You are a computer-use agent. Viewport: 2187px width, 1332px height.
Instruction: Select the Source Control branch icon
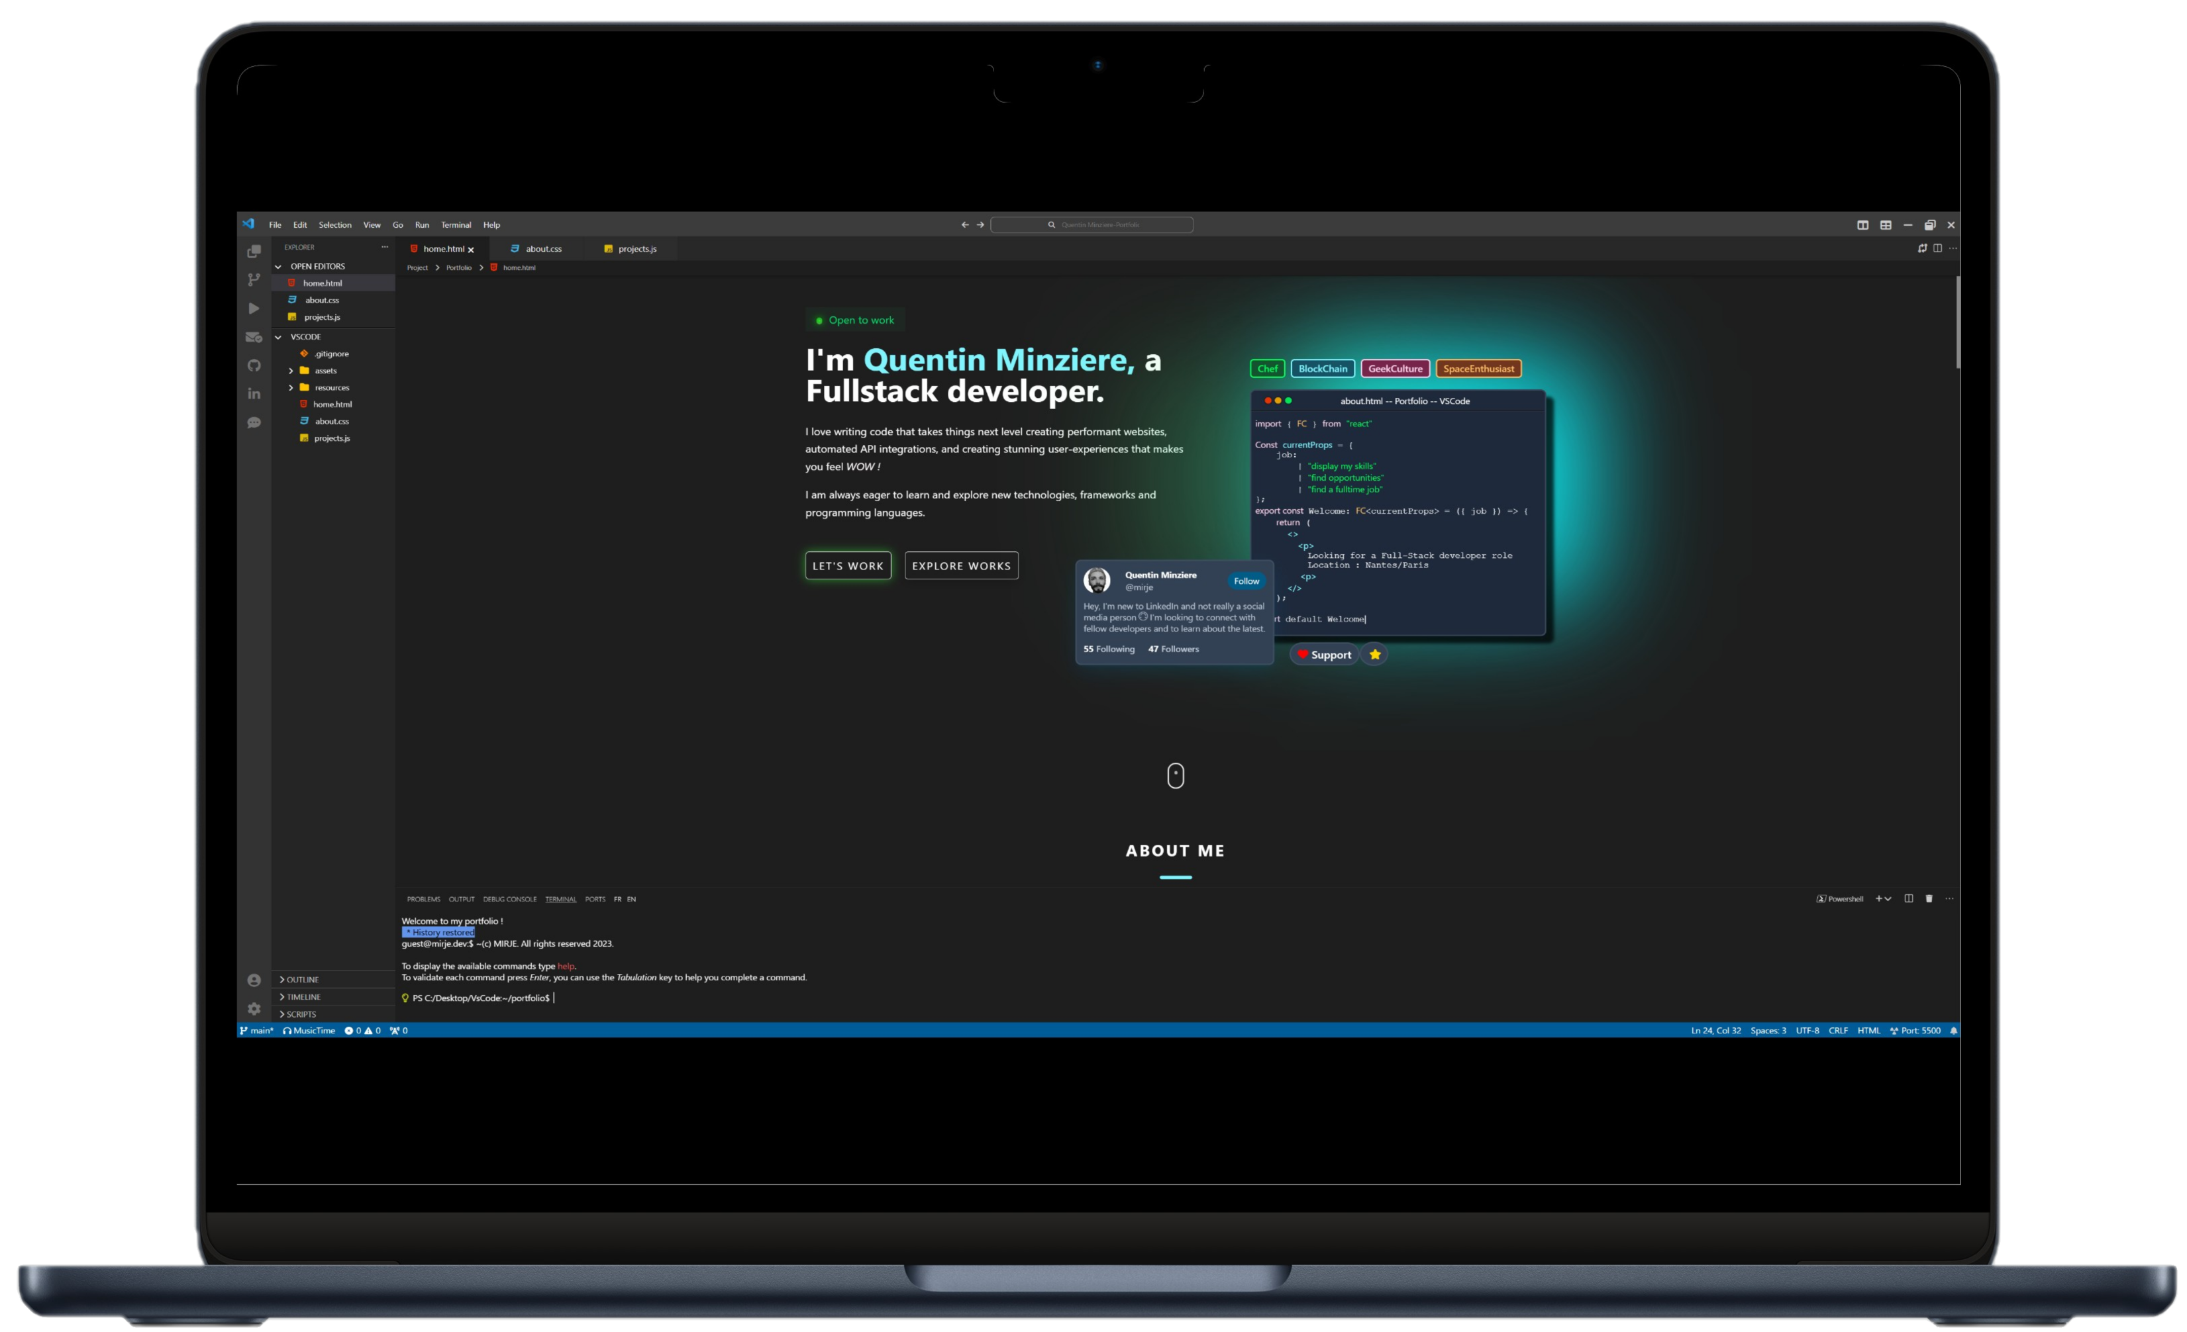254,281
